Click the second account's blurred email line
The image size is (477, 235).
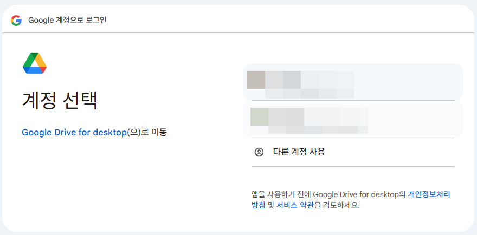click(317, 129)
